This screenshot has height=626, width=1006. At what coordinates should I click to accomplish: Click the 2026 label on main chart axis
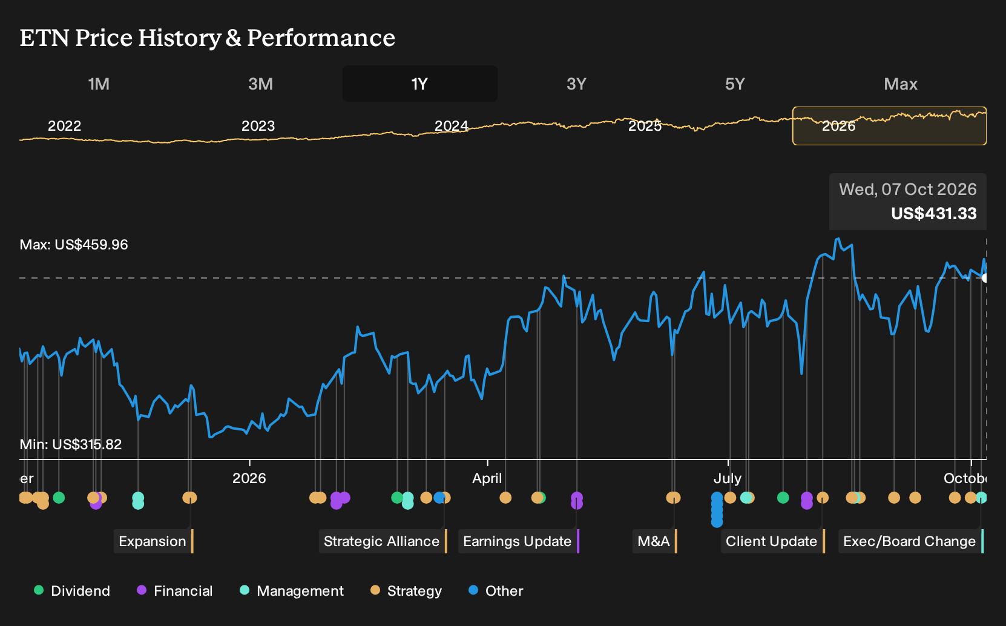click(x=249, y=478)
